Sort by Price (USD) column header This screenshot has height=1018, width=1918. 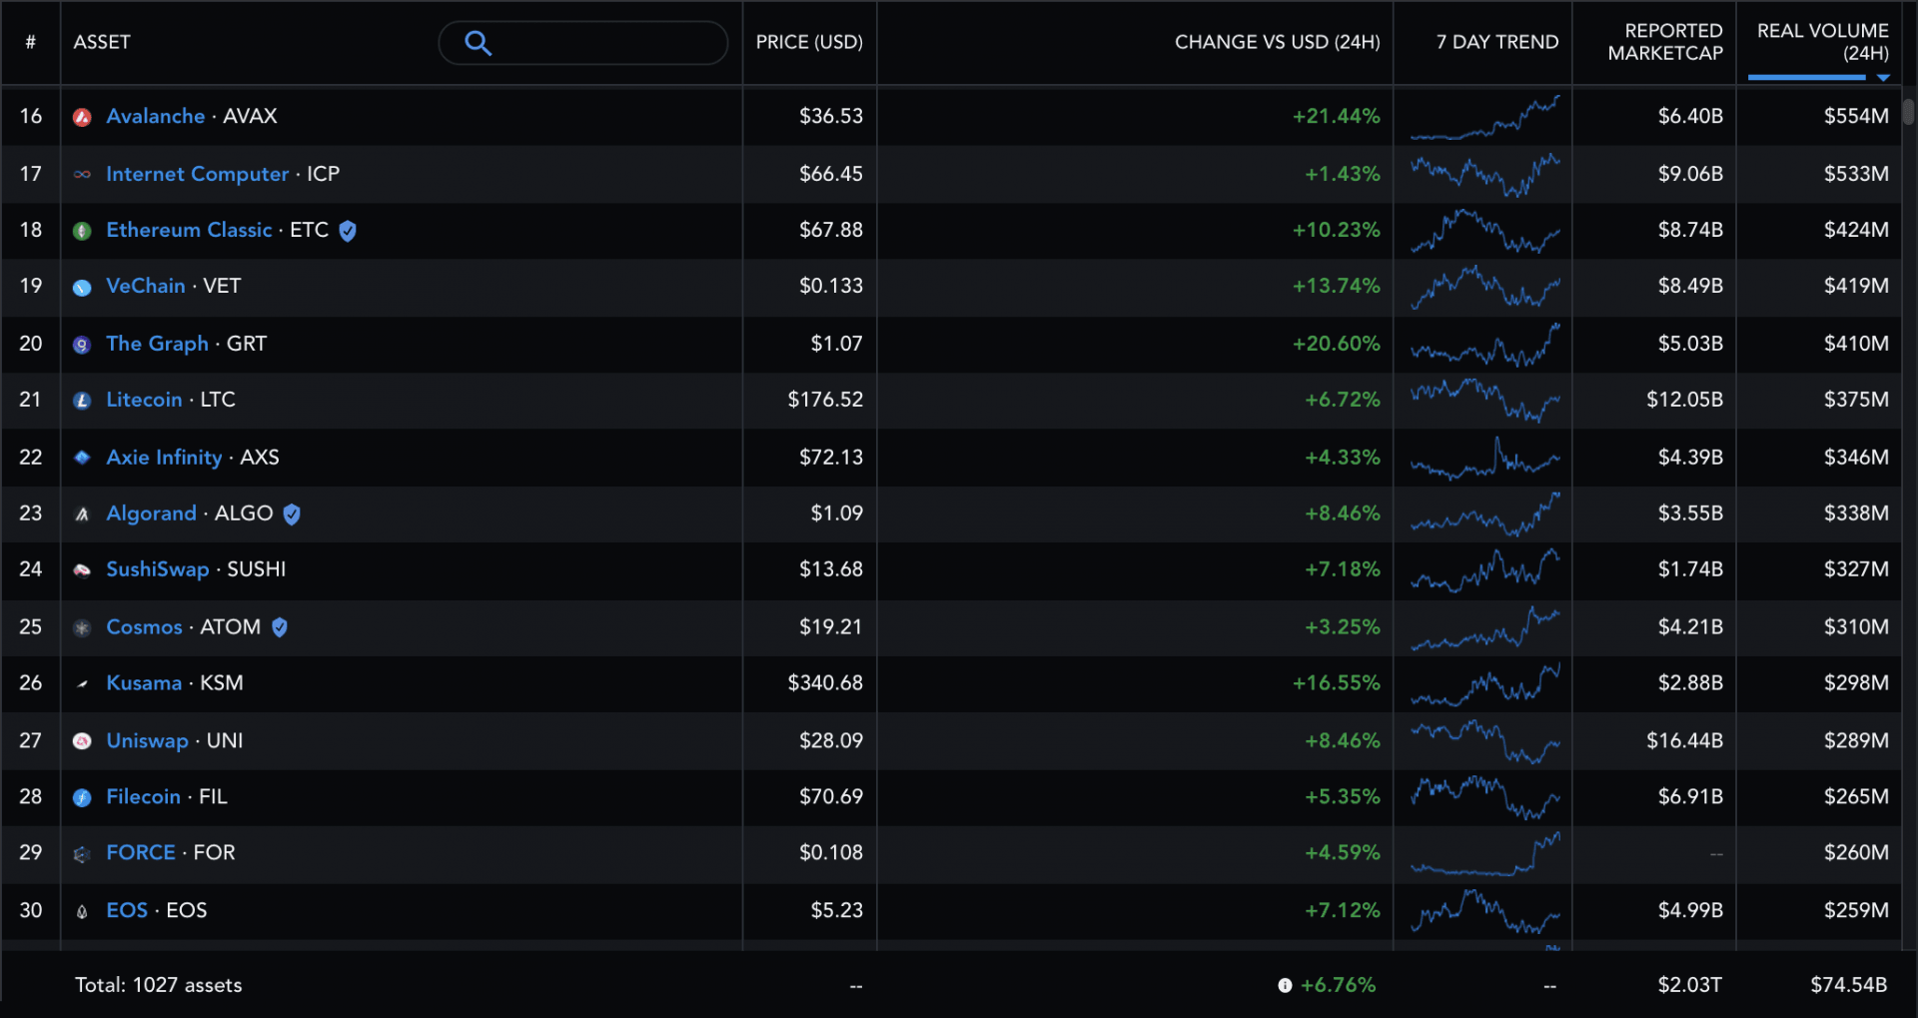click(809, 42)
